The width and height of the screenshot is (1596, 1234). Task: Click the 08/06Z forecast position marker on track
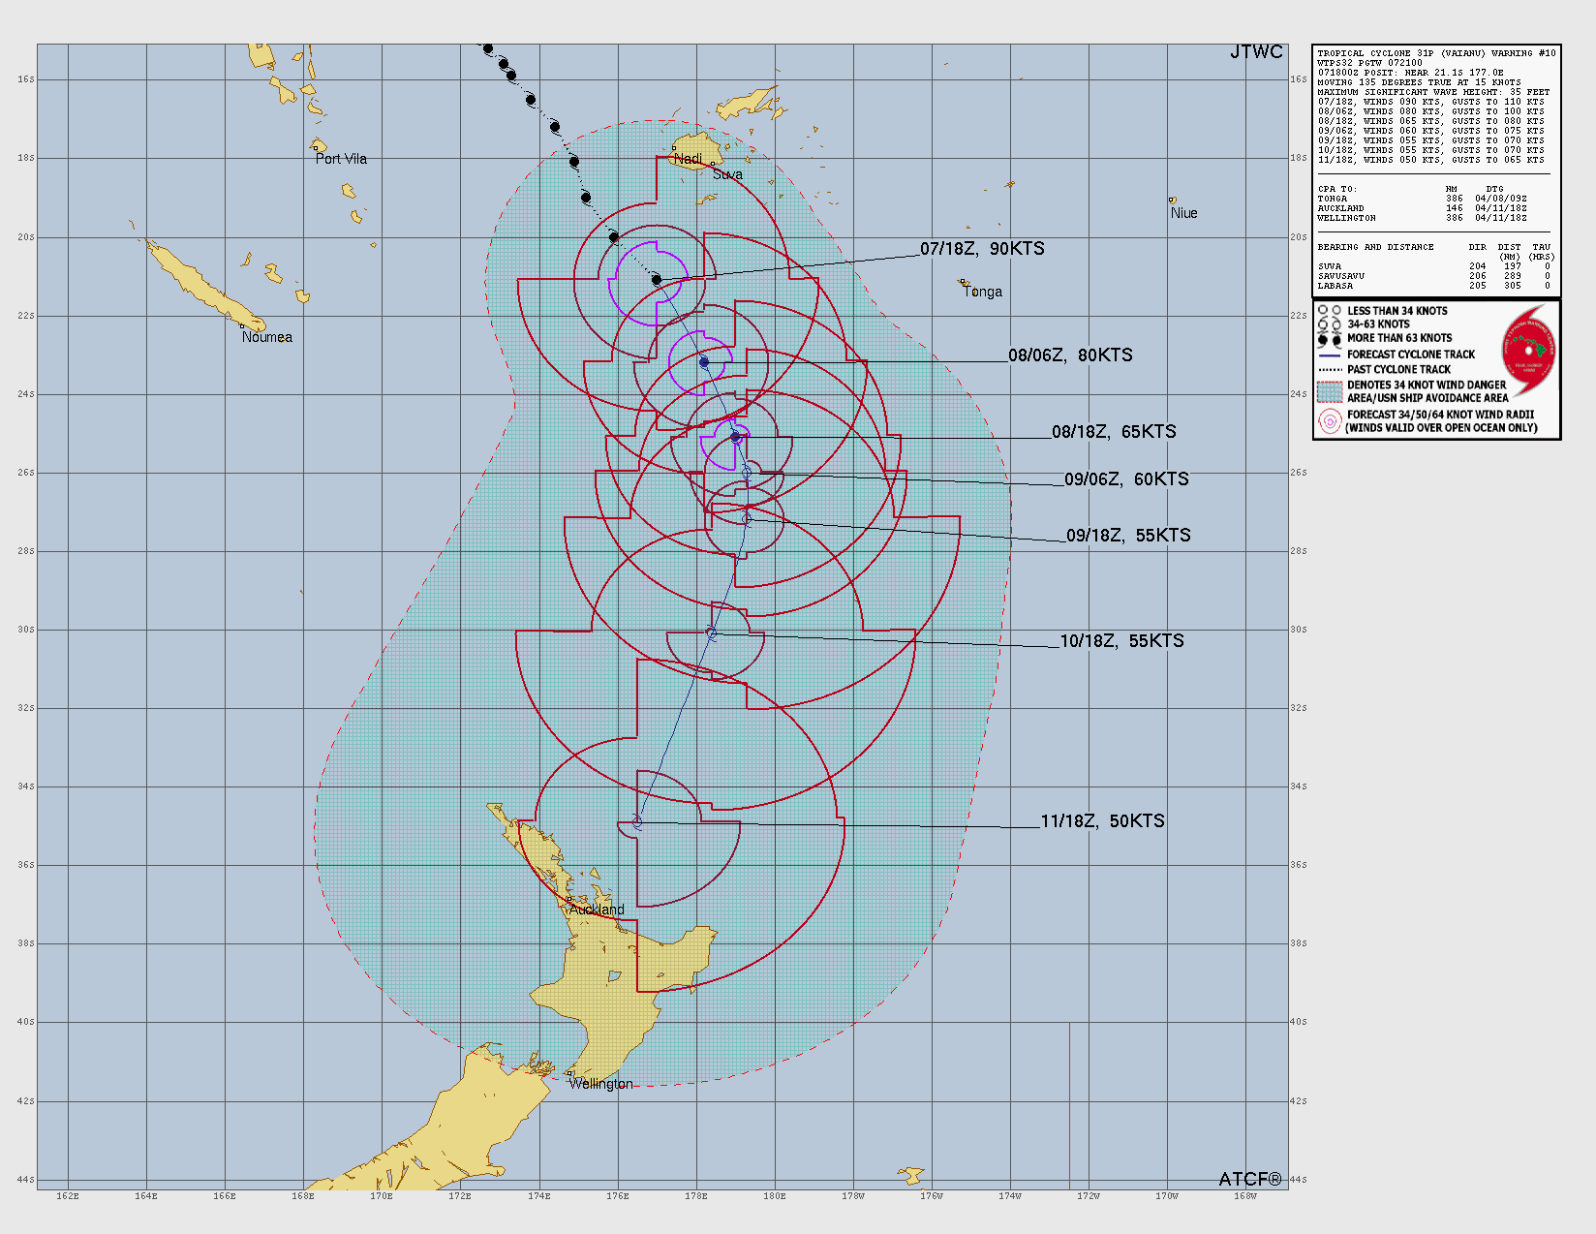coord(704,362)
